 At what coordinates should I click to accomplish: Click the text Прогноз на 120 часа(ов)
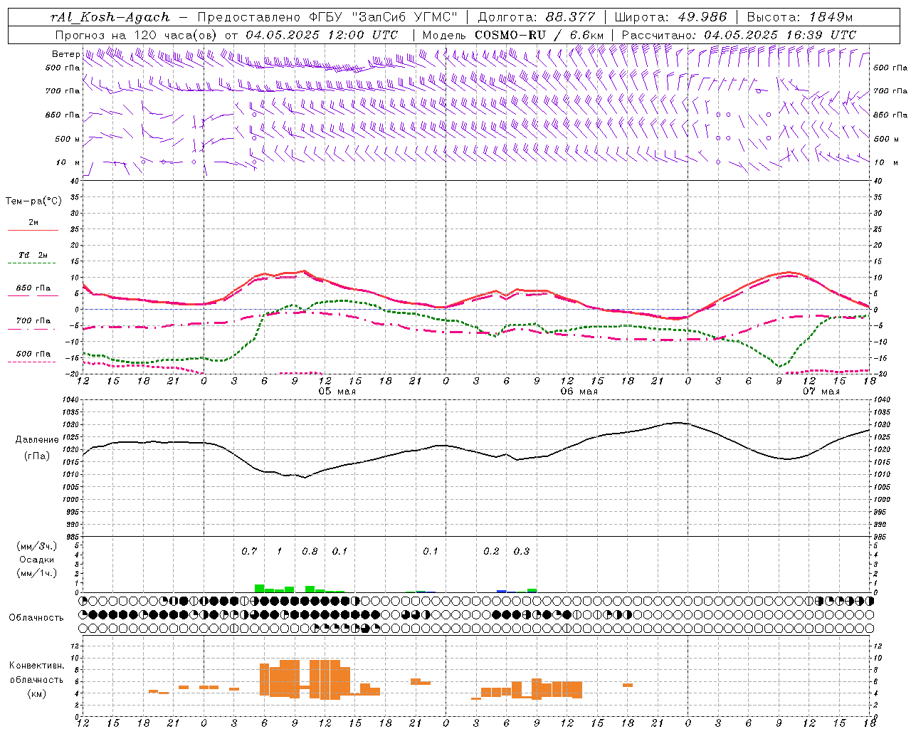[137, 34]
